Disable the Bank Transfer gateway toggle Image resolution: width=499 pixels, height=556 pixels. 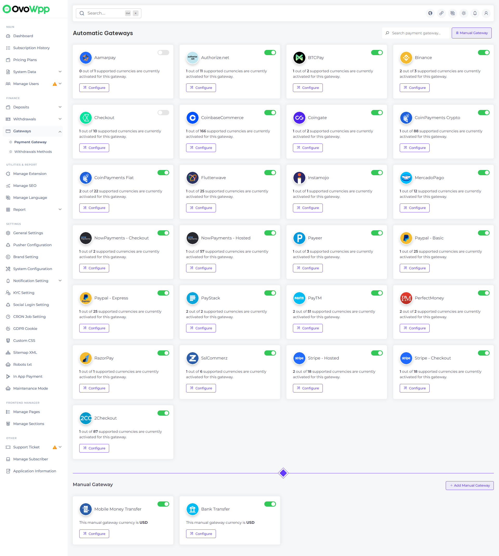[270, 504]
